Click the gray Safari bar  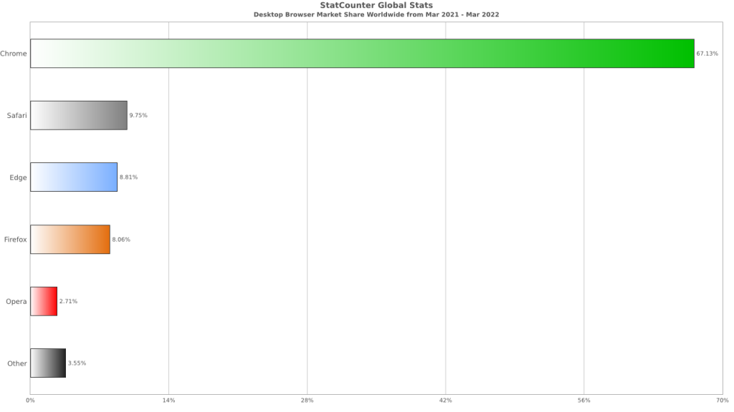coord(79,115)
